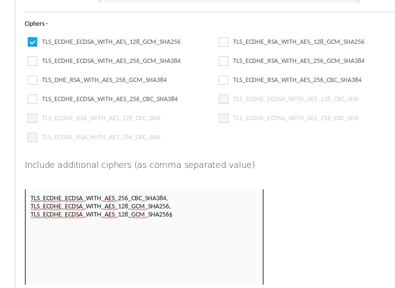
Task: Click the TLS_DHE_RSA_WITH_AES_256_GCM_SHA384 label text
Action: 104,80
